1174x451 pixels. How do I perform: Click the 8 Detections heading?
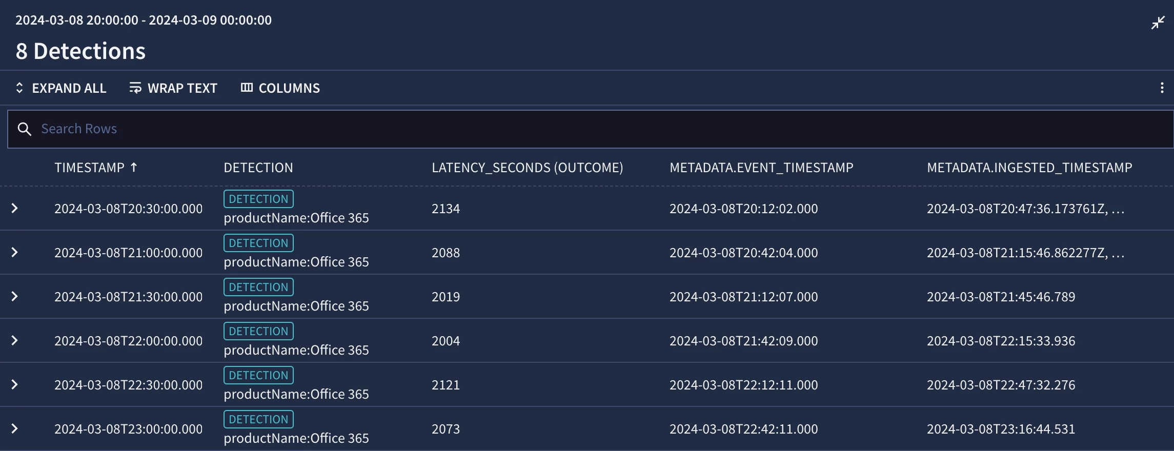80,51
